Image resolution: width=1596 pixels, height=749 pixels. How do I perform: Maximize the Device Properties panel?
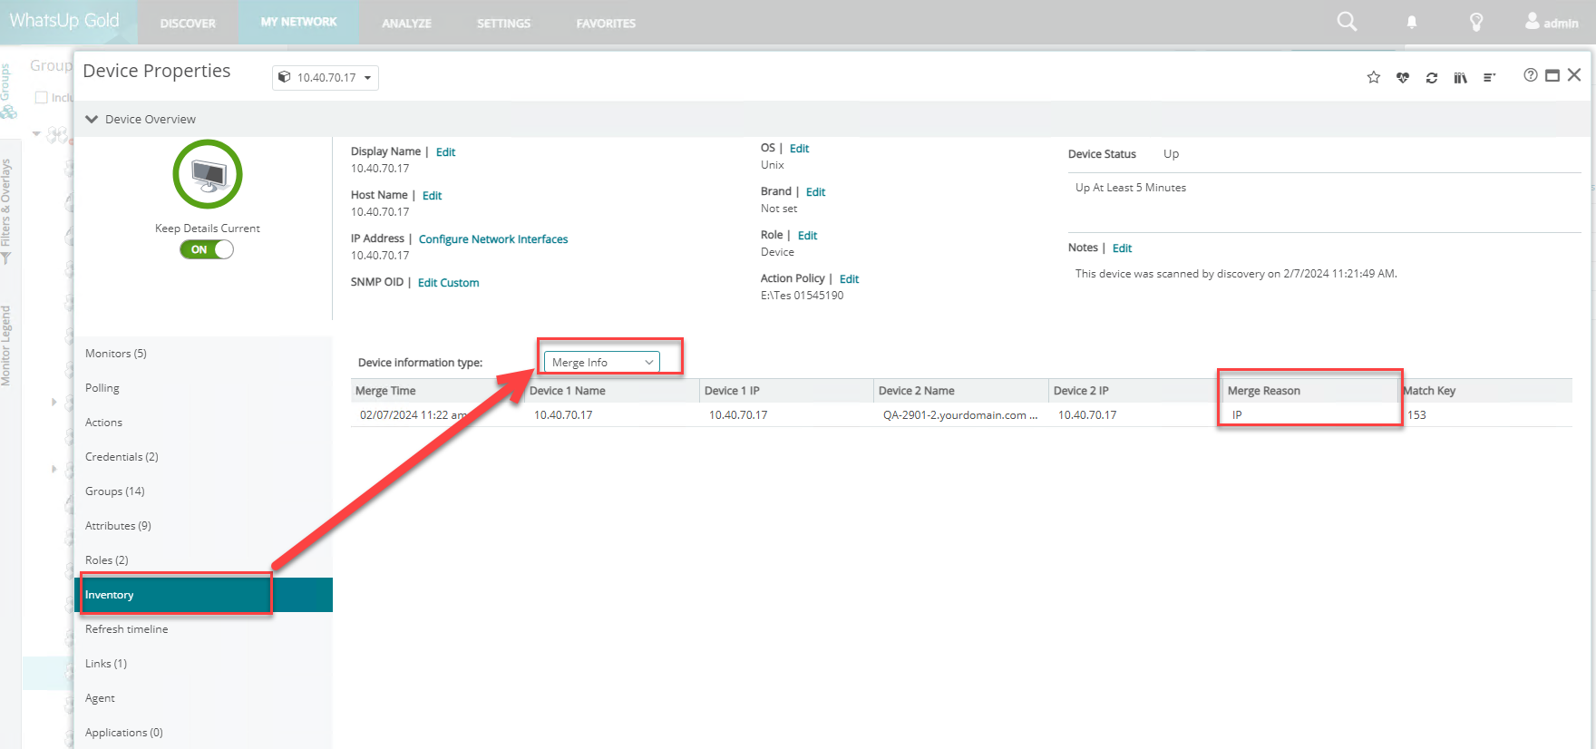(1552, 75)
